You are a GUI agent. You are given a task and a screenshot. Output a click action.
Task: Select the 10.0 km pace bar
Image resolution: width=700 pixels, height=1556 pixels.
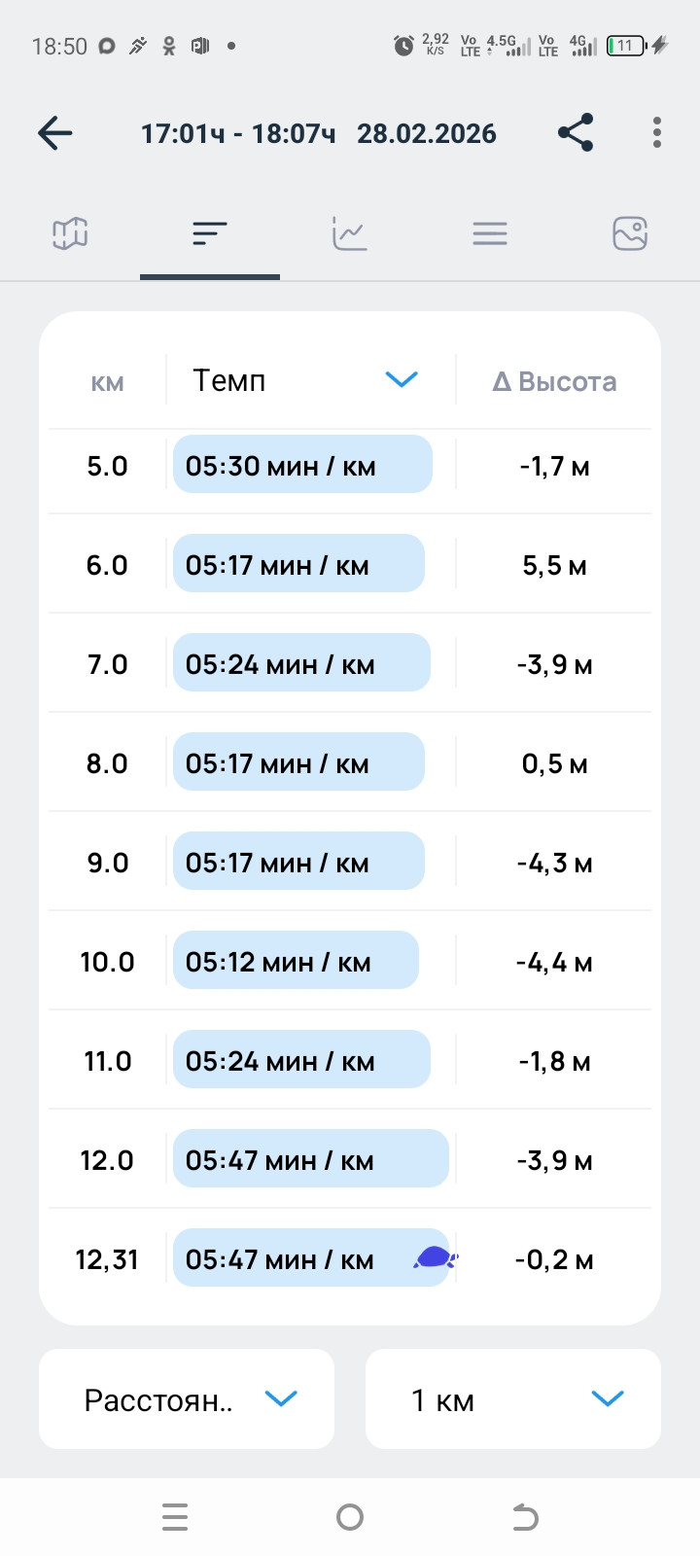tap(296, 961)
